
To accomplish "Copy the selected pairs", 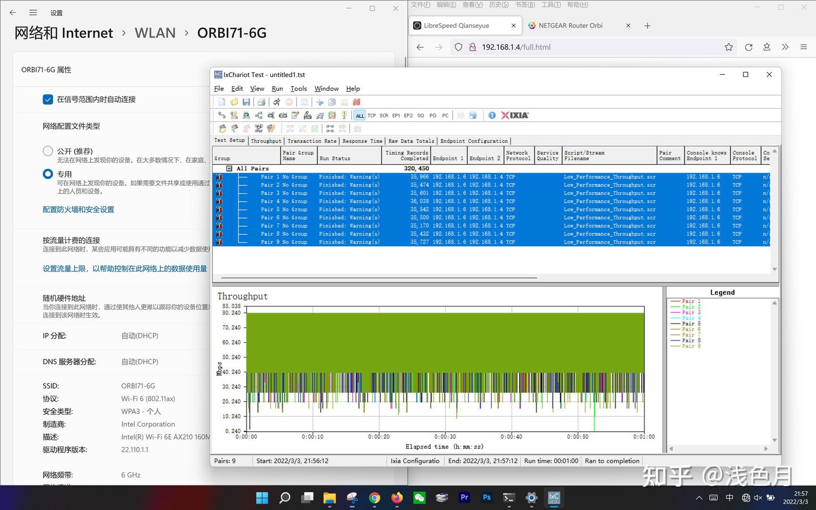I will click(333, 102).
